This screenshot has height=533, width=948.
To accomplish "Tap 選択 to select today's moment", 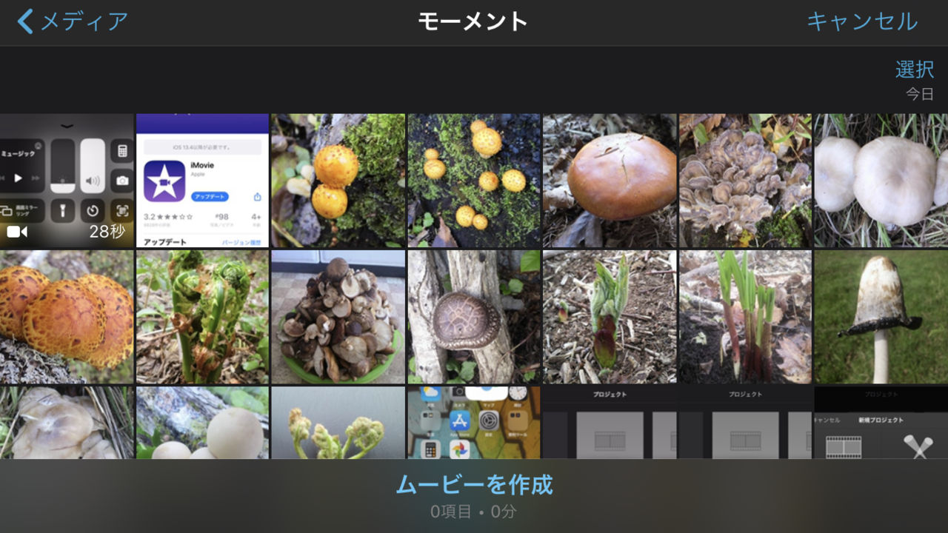I will (x=915, y=70).
